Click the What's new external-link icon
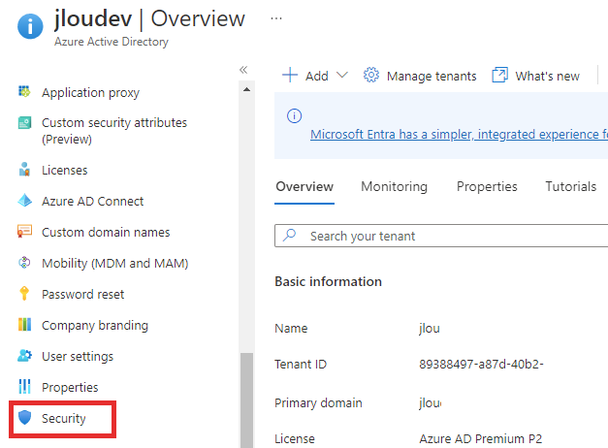Image resolution: width=608 pixels, height=448 pixels. (x=499, y=75)
